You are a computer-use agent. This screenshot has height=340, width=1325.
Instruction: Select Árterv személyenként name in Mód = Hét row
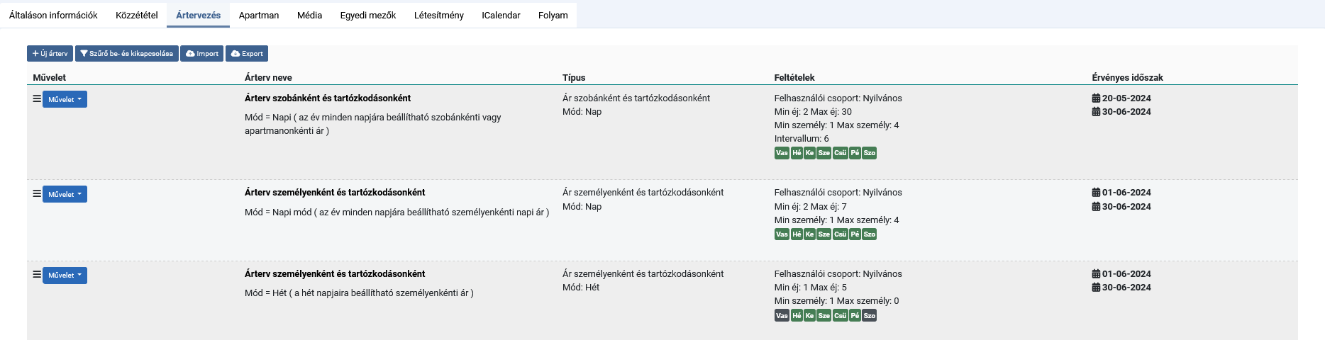[335, 274]
